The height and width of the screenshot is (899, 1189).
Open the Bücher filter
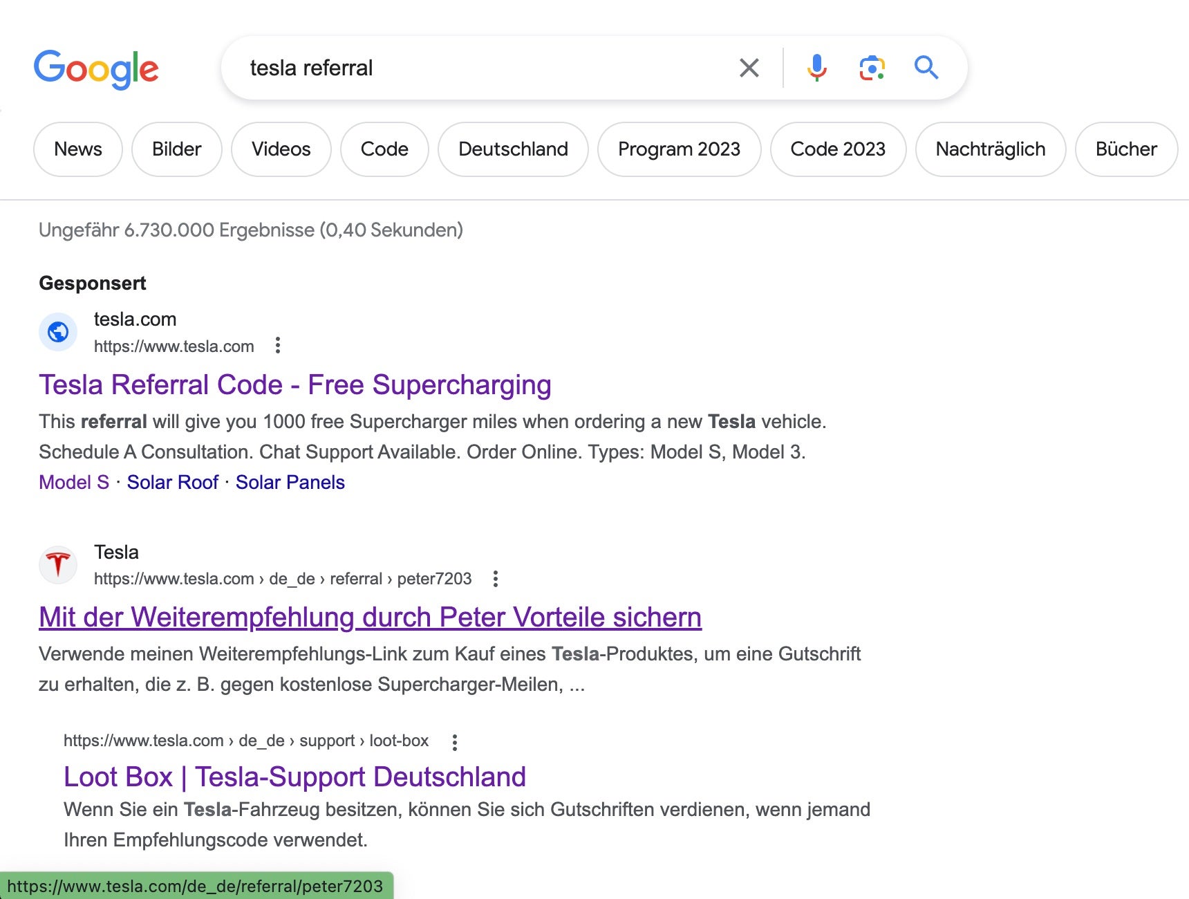[x=1125, y=149]
